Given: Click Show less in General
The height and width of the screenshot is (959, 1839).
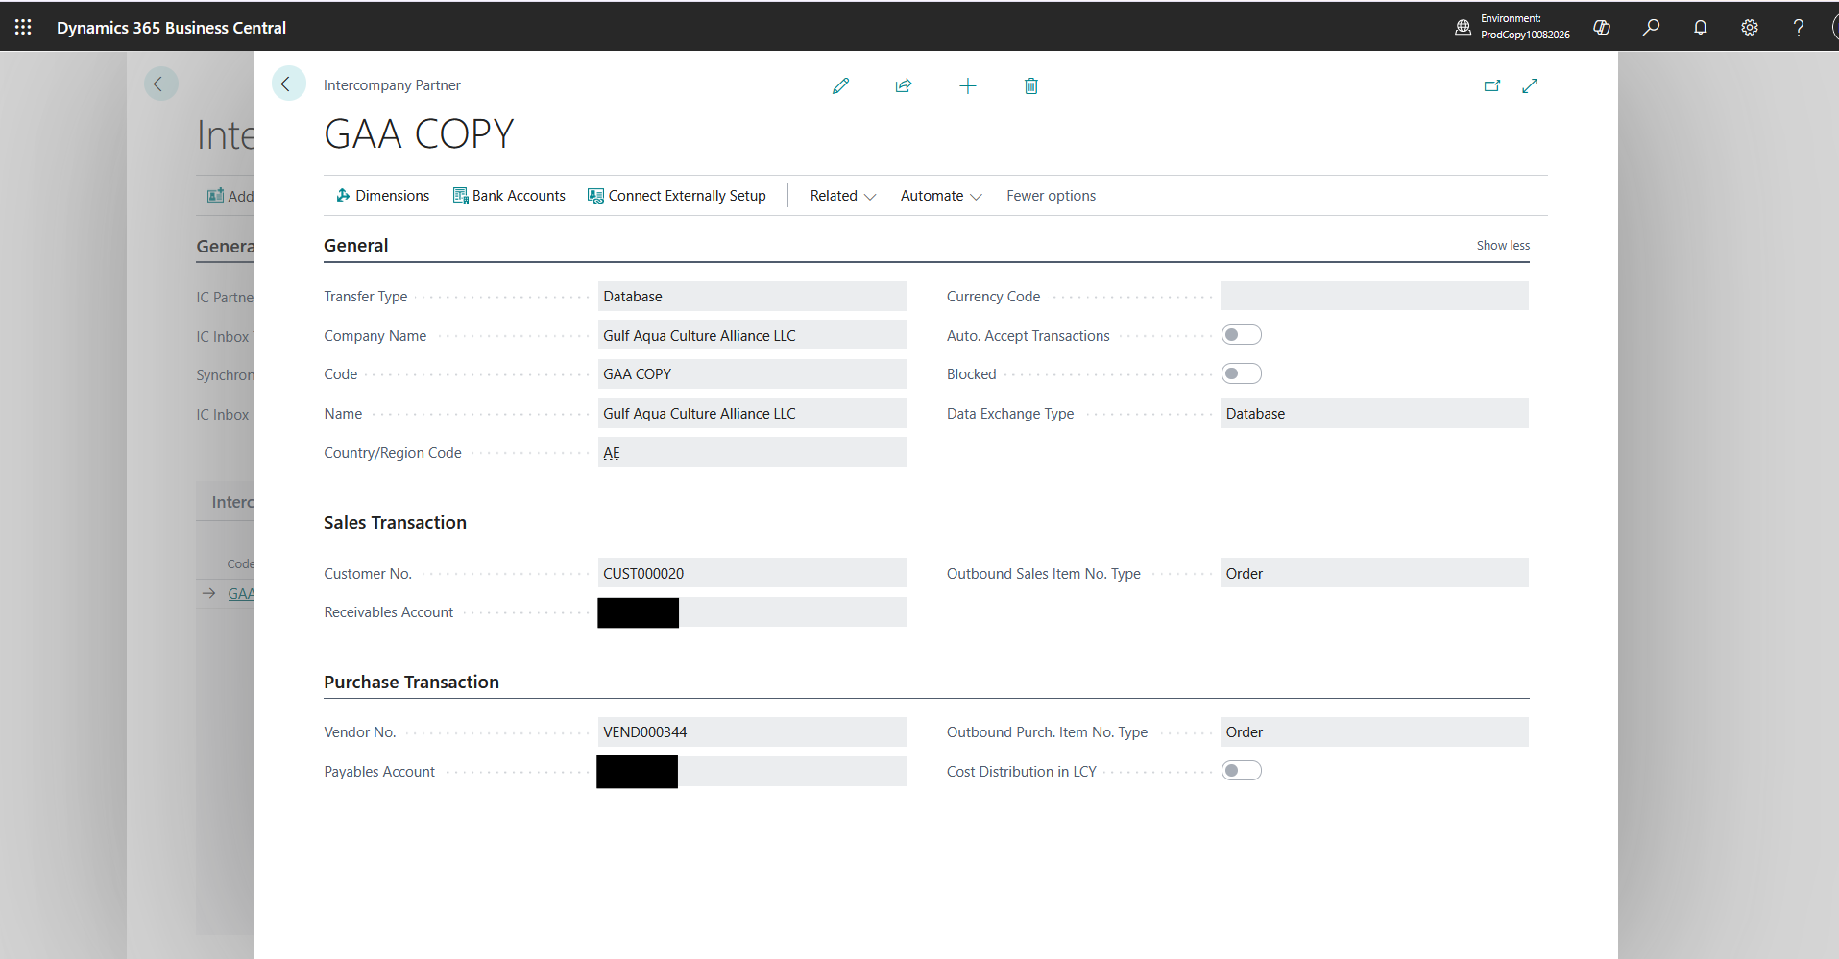Looking at the screenshot, I should click(x=1503, y=245).
